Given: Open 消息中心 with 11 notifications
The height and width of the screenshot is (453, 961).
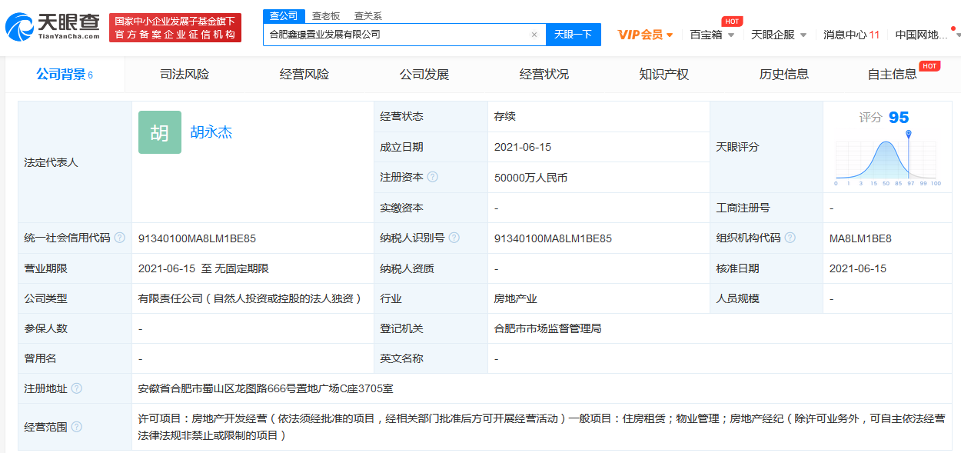Looking at the screenshot, I should pyautogui.click(x=850, y=35).
